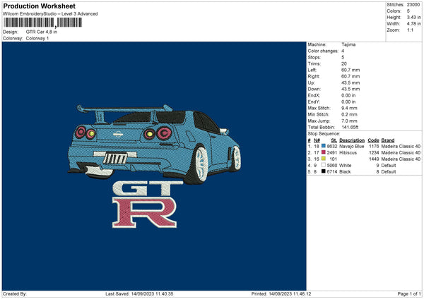The image size is (424, 299).
Task: Select the White description in row 4
Action: point(346,166)
